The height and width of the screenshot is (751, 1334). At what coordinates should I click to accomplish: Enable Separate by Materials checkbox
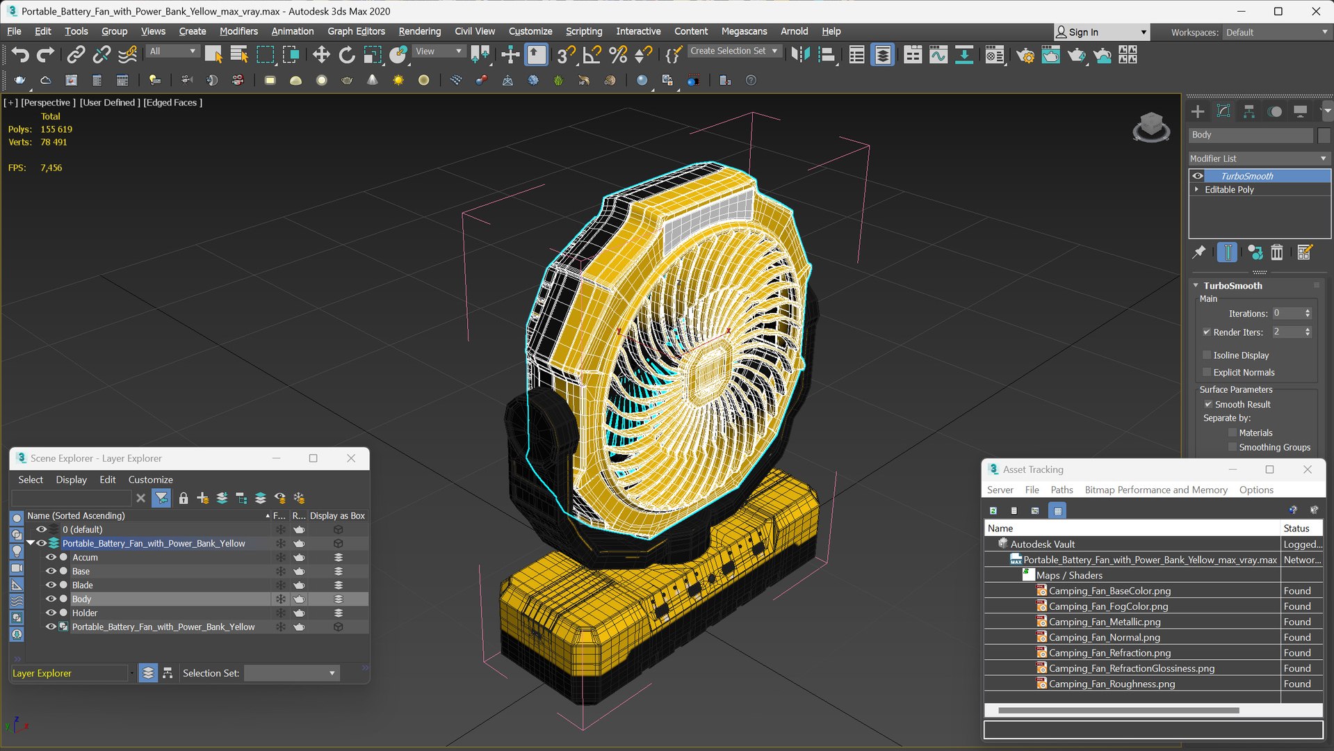point(1233,433)
